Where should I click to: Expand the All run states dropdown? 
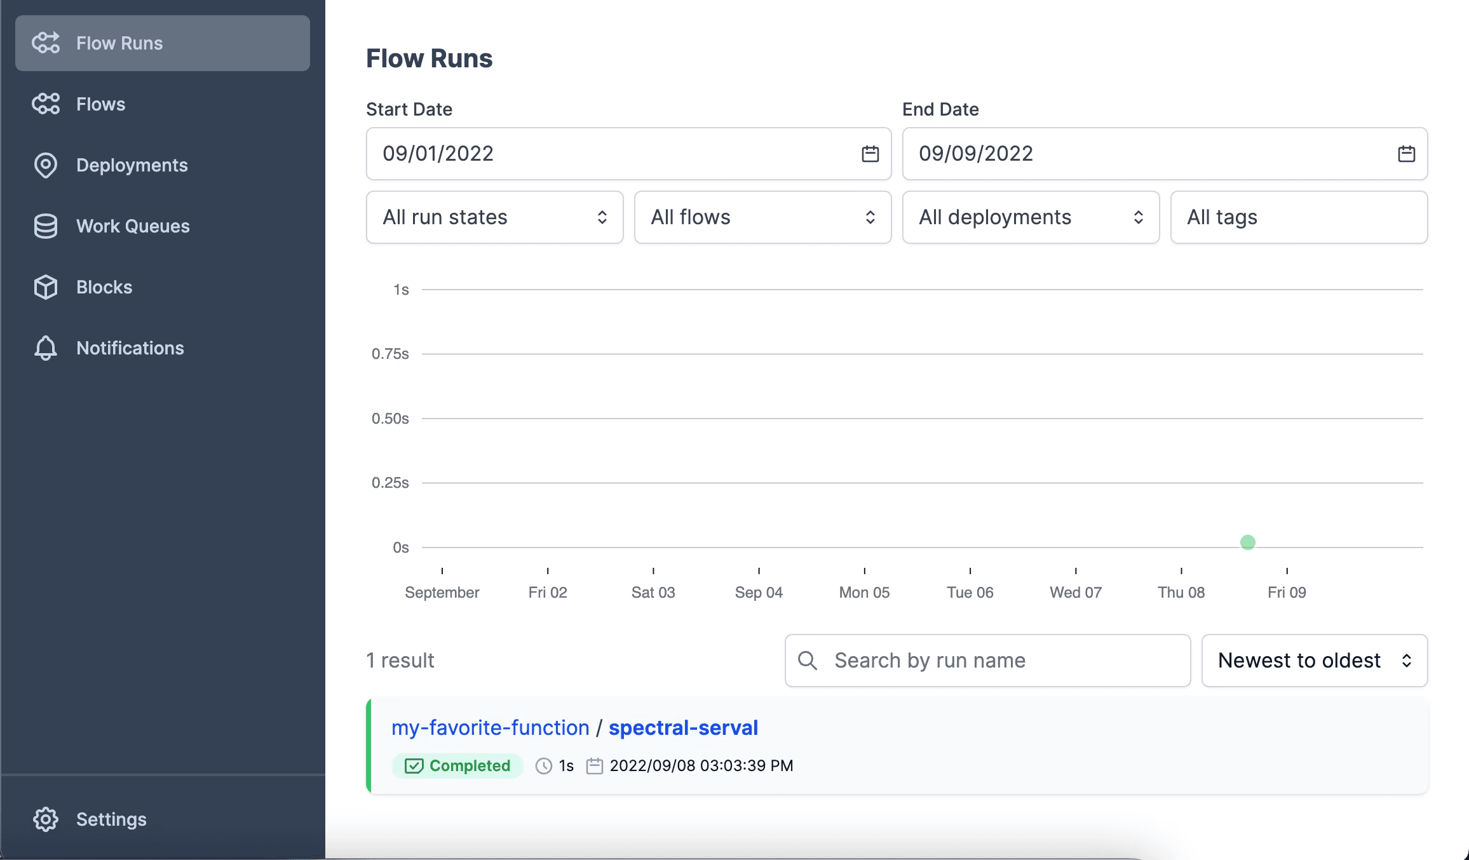pos(494,217)
